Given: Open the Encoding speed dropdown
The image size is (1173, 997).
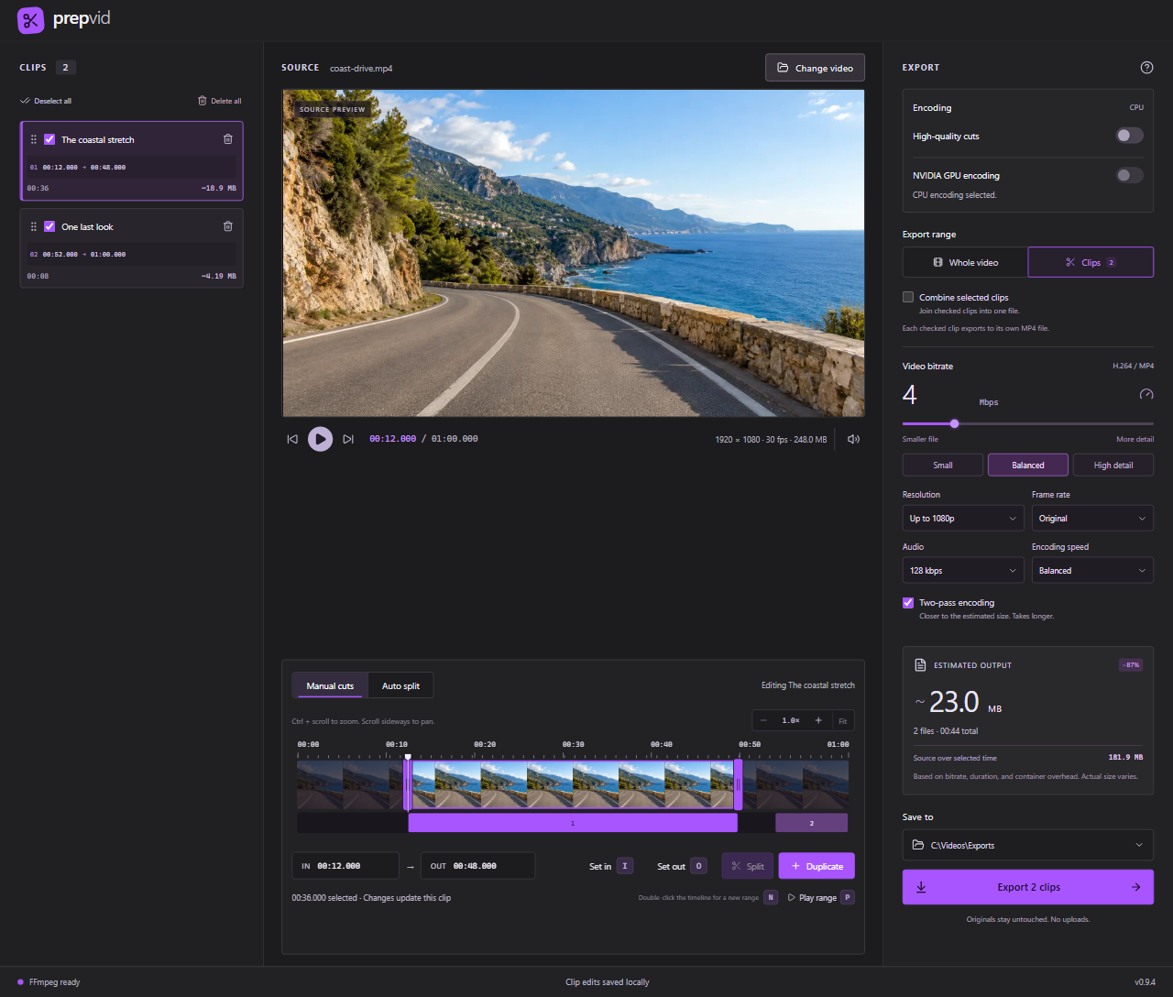Looking at the screenshot, I should (1092, 570).
